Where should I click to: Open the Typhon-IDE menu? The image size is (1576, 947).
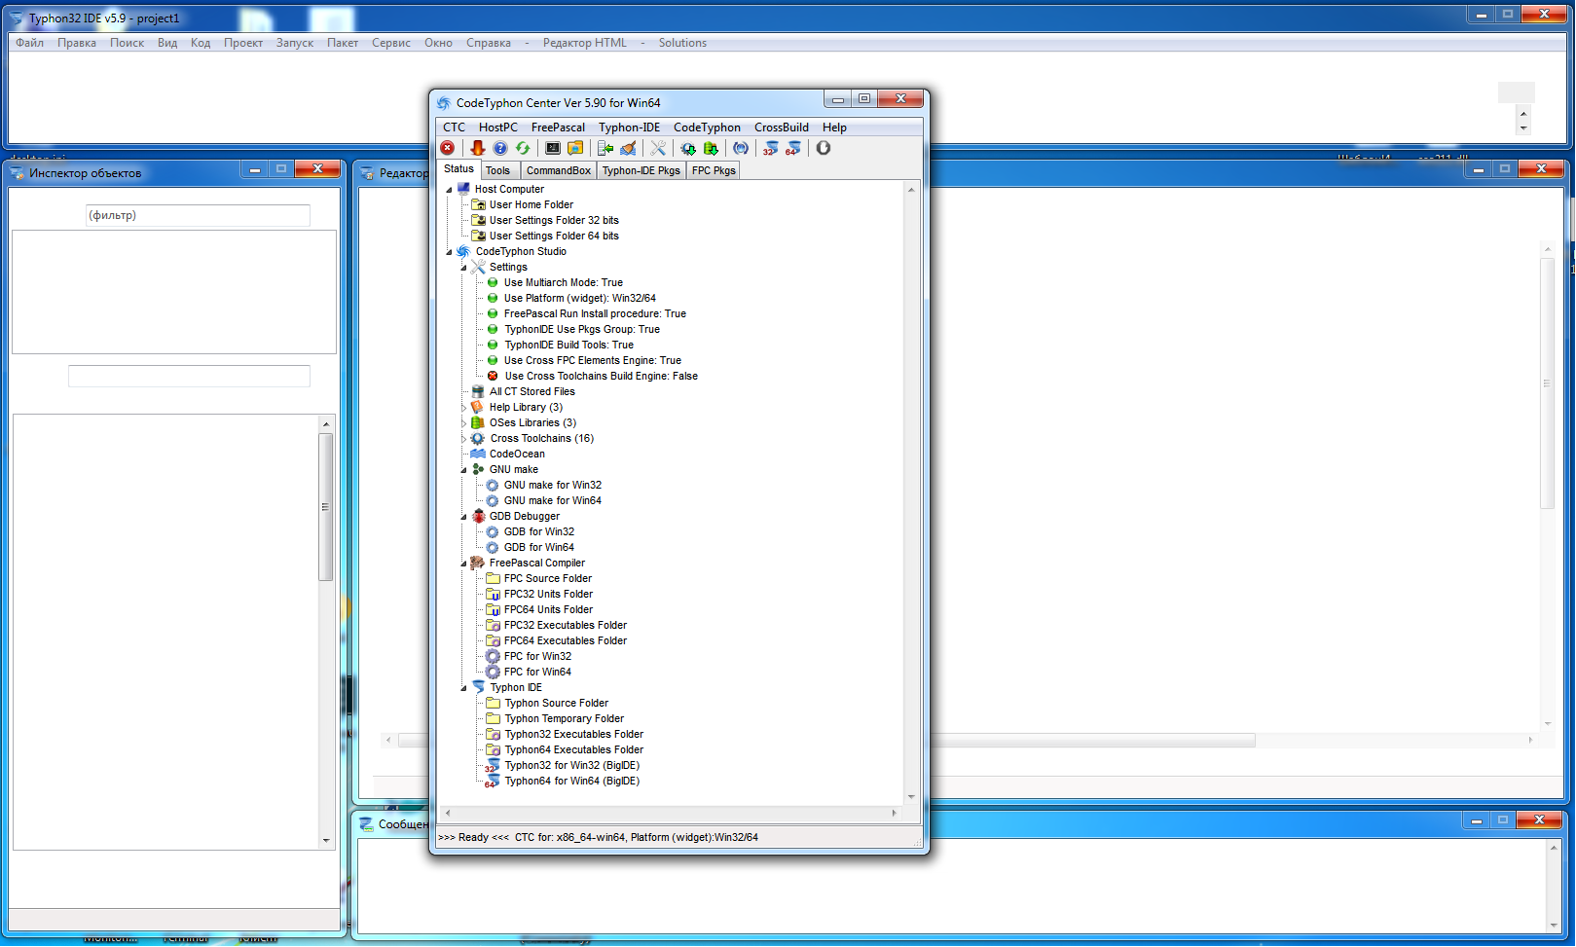click(x=629, y=127)
